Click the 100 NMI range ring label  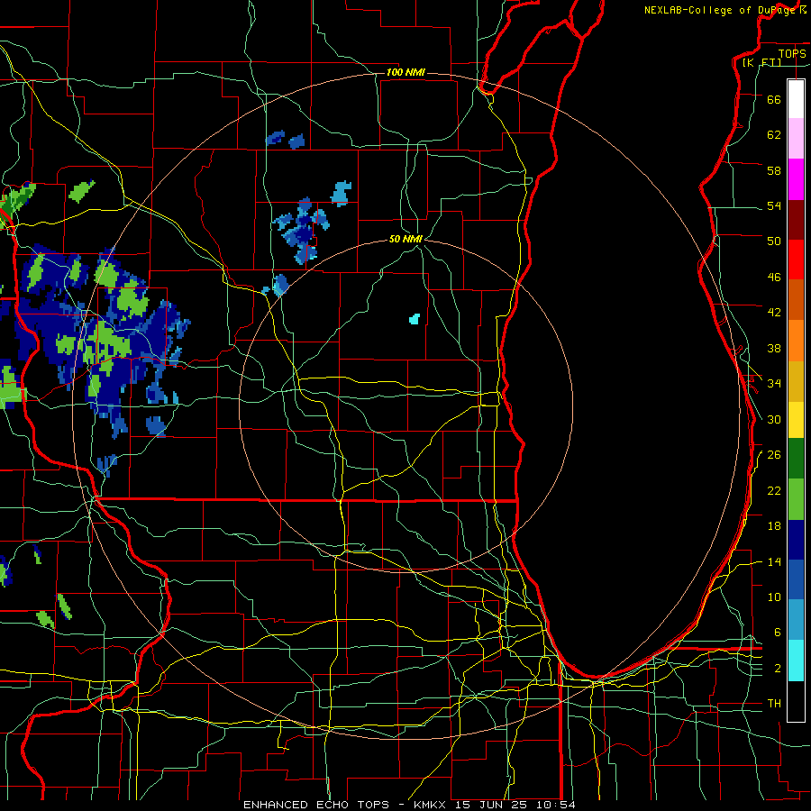click(405, 72)
